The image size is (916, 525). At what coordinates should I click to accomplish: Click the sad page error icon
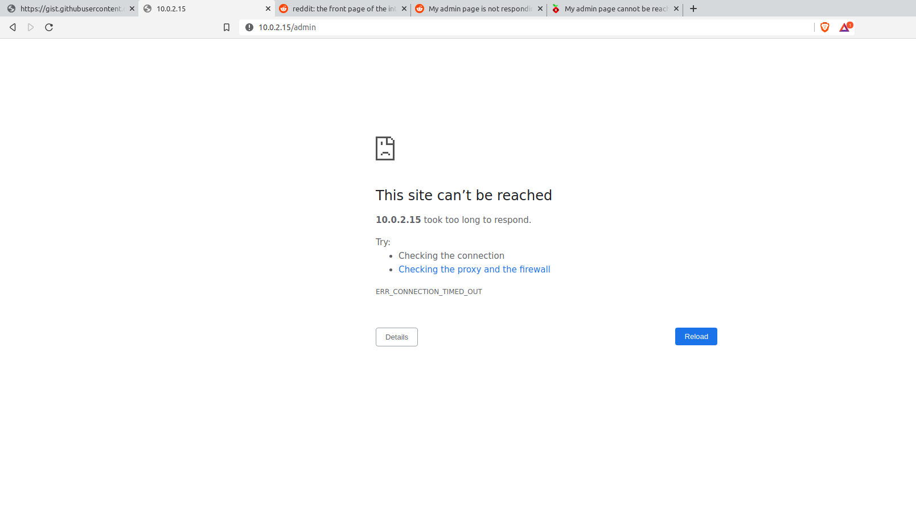tap(385, 148)
